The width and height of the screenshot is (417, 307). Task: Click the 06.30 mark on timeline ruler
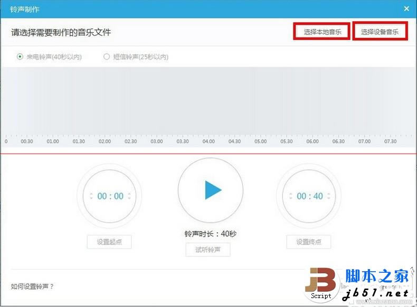coord(338,142)
